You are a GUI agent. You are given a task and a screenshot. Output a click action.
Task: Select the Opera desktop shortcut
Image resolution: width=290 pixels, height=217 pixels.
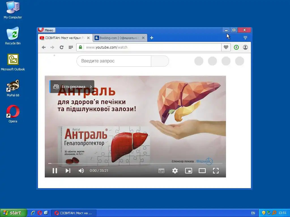(x=13, y=114)
